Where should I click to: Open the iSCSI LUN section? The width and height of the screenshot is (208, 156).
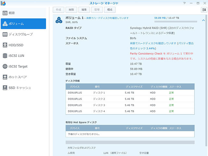(x=23, y=56)
